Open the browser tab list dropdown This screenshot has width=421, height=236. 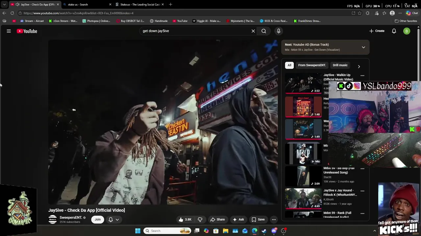point(4,5)
